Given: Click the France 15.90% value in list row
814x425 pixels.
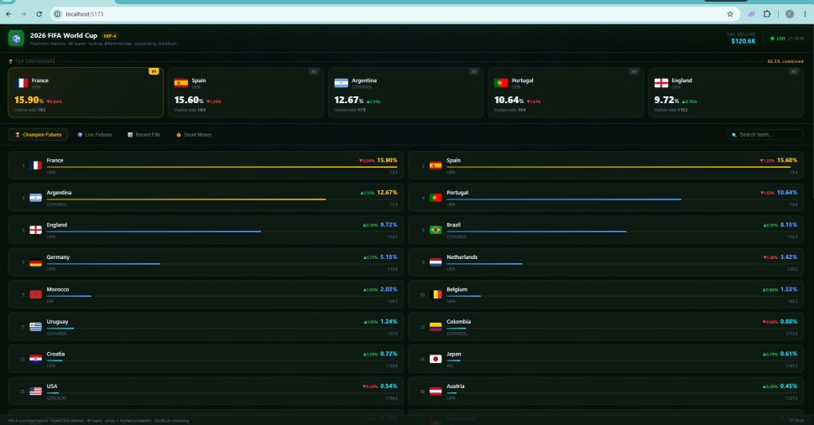Looking at the screenshot, I should 387,160.
